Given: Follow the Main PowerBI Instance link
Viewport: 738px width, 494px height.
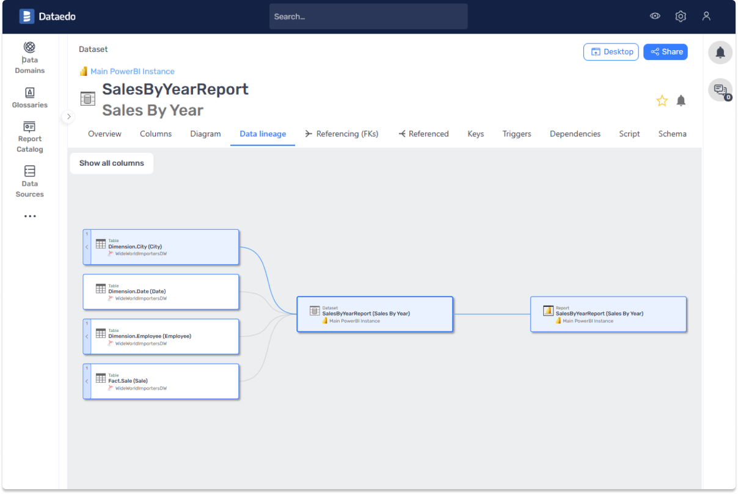Looking at the screenshot, I should pos(133,72).
